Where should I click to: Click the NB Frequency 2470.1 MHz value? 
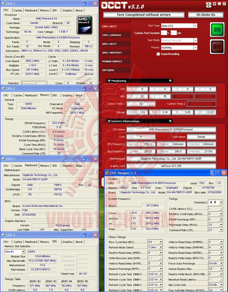[77, 113]
